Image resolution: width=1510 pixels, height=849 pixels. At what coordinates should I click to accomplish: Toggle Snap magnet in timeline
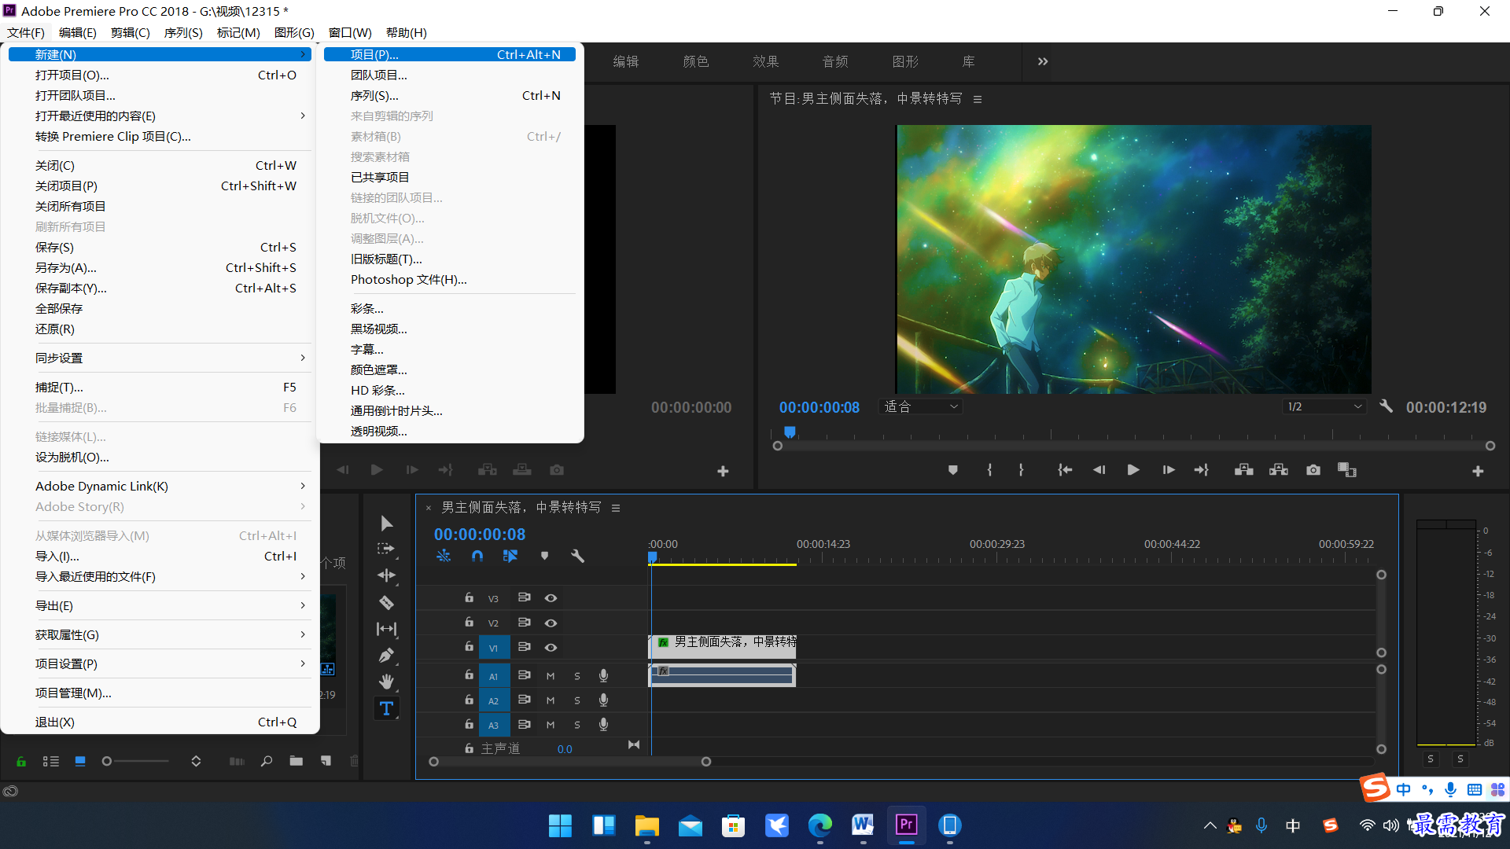(x=477, y=556)
